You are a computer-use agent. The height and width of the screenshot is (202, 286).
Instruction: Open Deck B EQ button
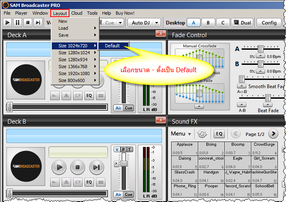click(89, 182)
